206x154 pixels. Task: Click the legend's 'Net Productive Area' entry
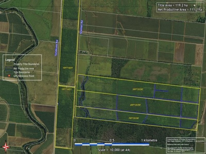pyautogui.click(x=24, y=69)
